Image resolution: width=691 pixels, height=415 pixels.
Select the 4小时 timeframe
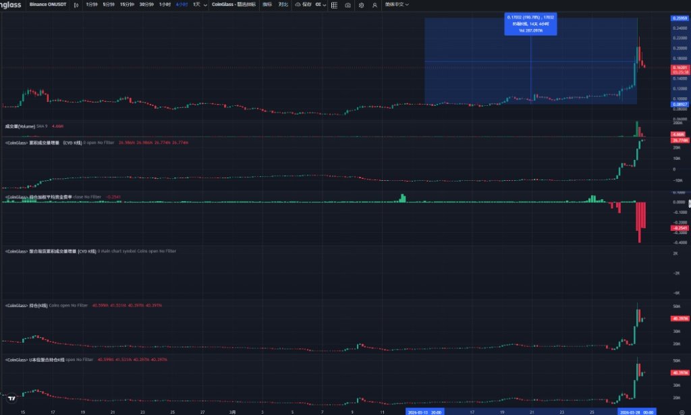[181, 5]
